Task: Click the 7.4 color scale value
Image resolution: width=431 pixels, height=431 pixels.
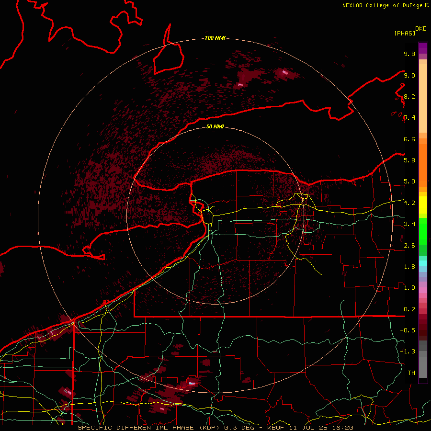Action: click(x=409, y=118)
